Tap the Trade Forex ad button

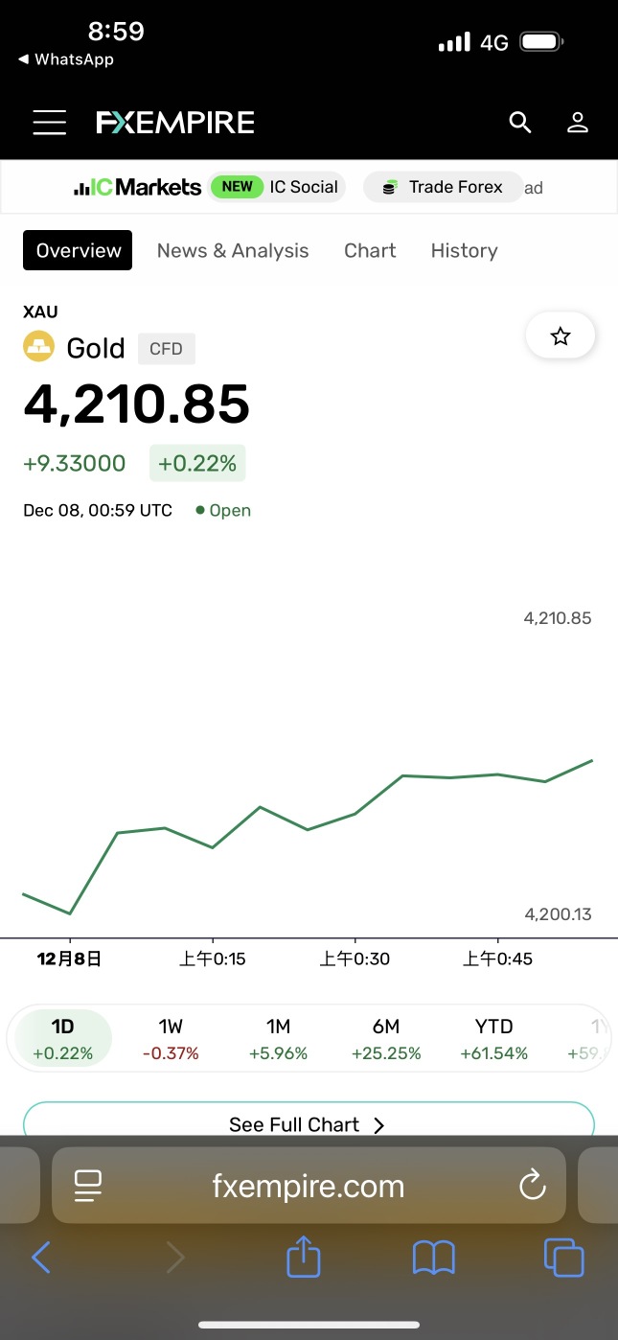click(x=444, y=187)
